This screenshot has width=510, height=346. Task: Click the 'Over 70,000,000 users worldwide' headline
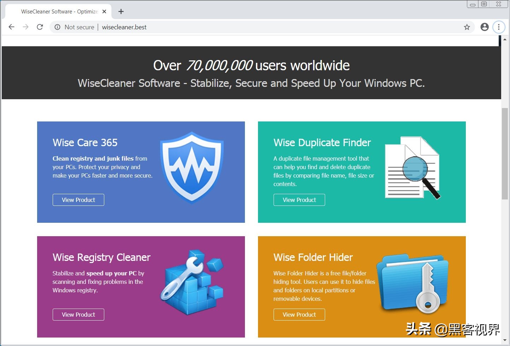[x=251, y=66]
